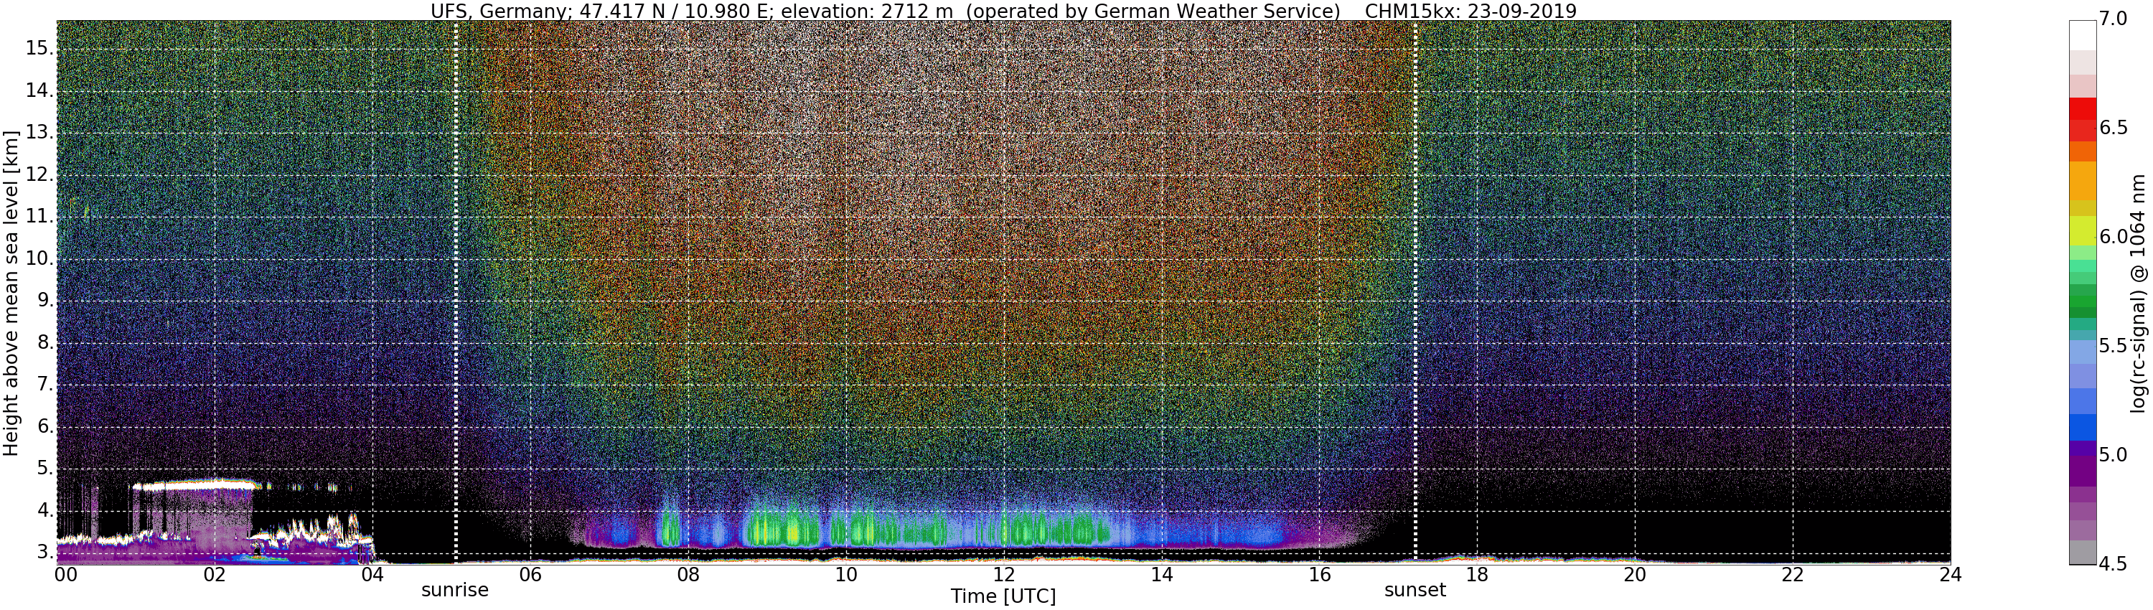The height and width of the screenshot is (610, 2153).
Task: Click the time axis tick label '22'
Action: pos(1793,575)
